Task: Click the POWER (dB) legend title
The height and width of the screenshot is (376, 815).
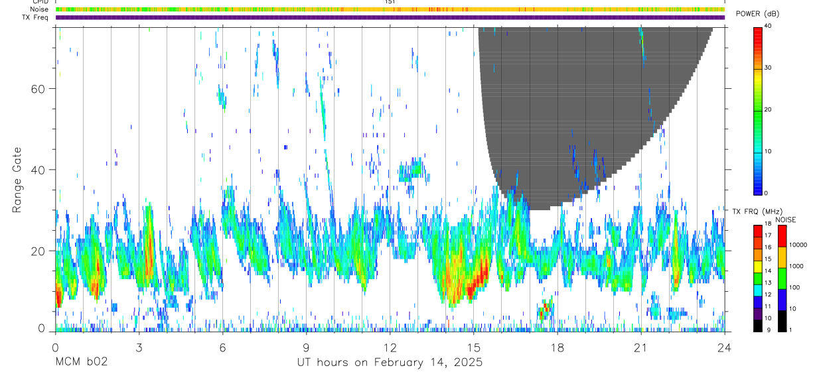Action: tap(757, 14)
